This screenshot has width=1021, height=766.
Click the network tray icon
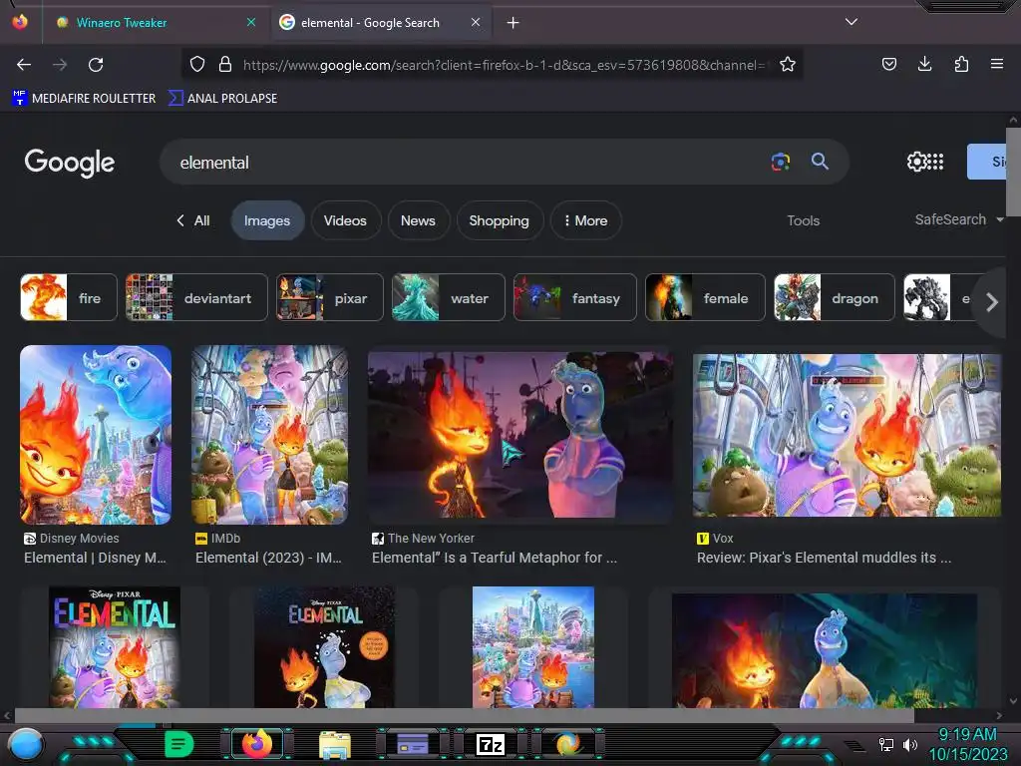tap(885, 744)
